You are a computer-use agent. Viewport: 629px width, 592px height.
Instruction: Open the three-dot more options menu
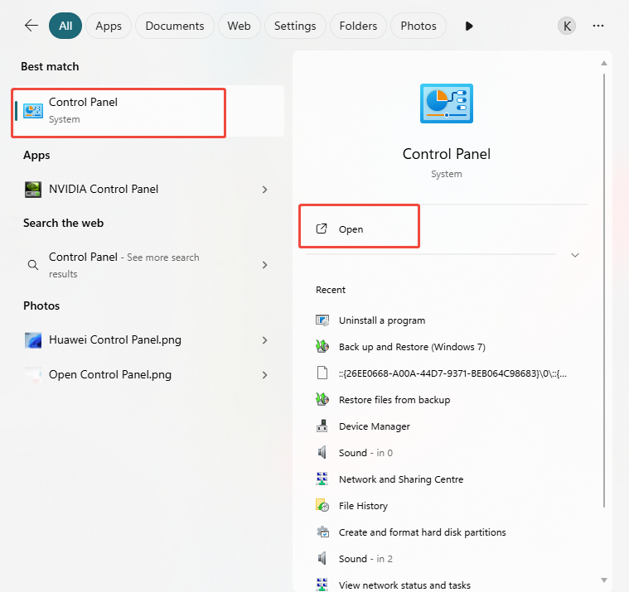tap(598, 26)
